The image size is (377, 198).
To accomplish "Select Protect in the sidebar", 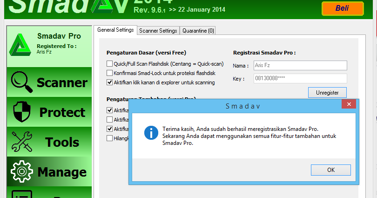I will (x=49, y=112).
